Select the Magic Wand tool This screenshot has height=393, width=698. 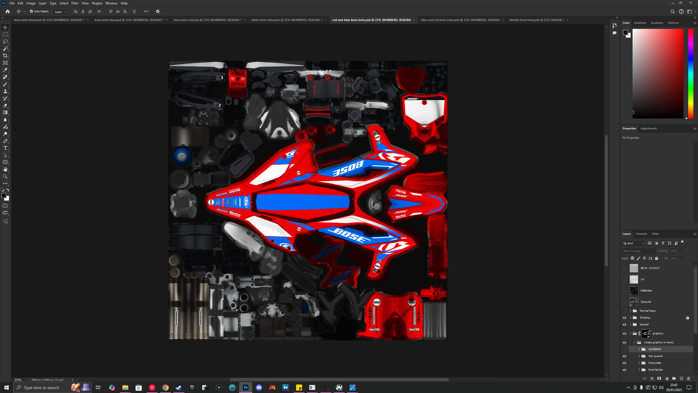(5, 49)
